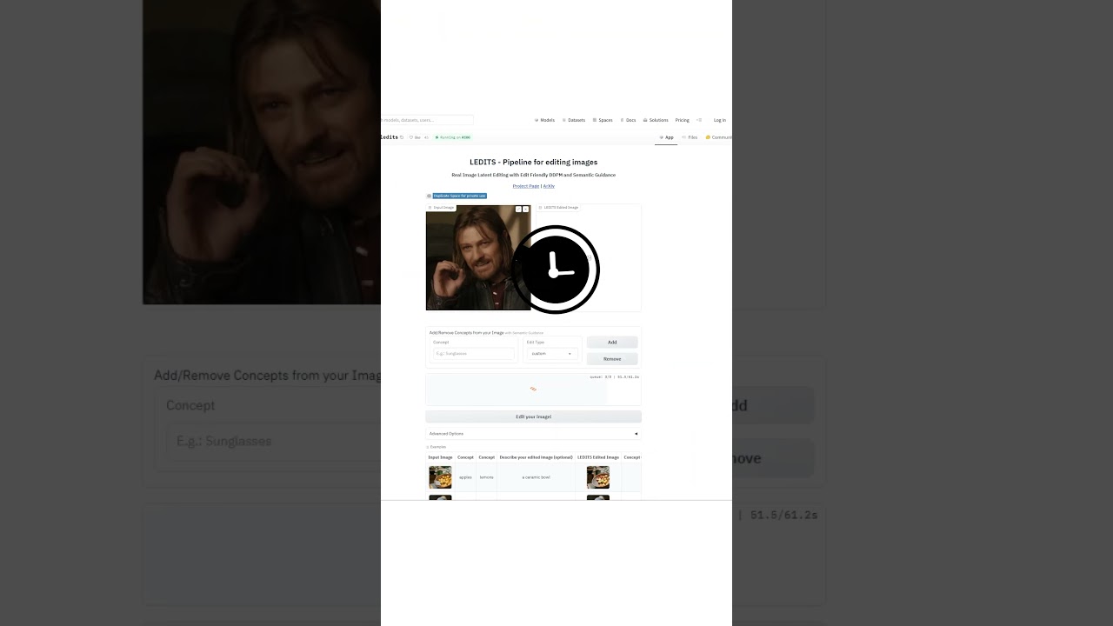Click the Input Image column header
This screenshot has width=1113, height=626.
click(440, 457)
